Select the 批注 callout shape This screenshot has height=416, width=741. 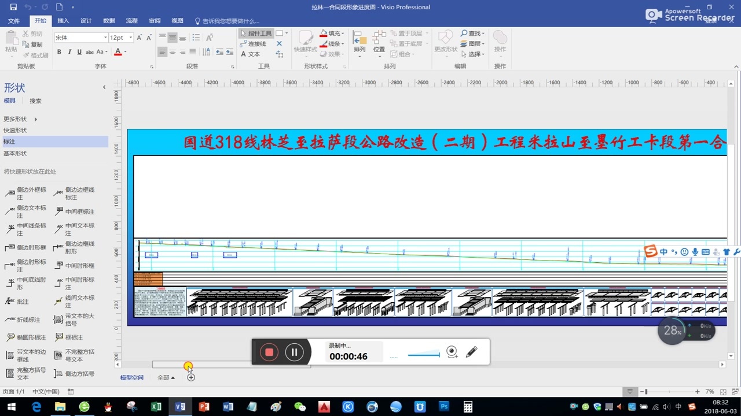click(17, 302)
